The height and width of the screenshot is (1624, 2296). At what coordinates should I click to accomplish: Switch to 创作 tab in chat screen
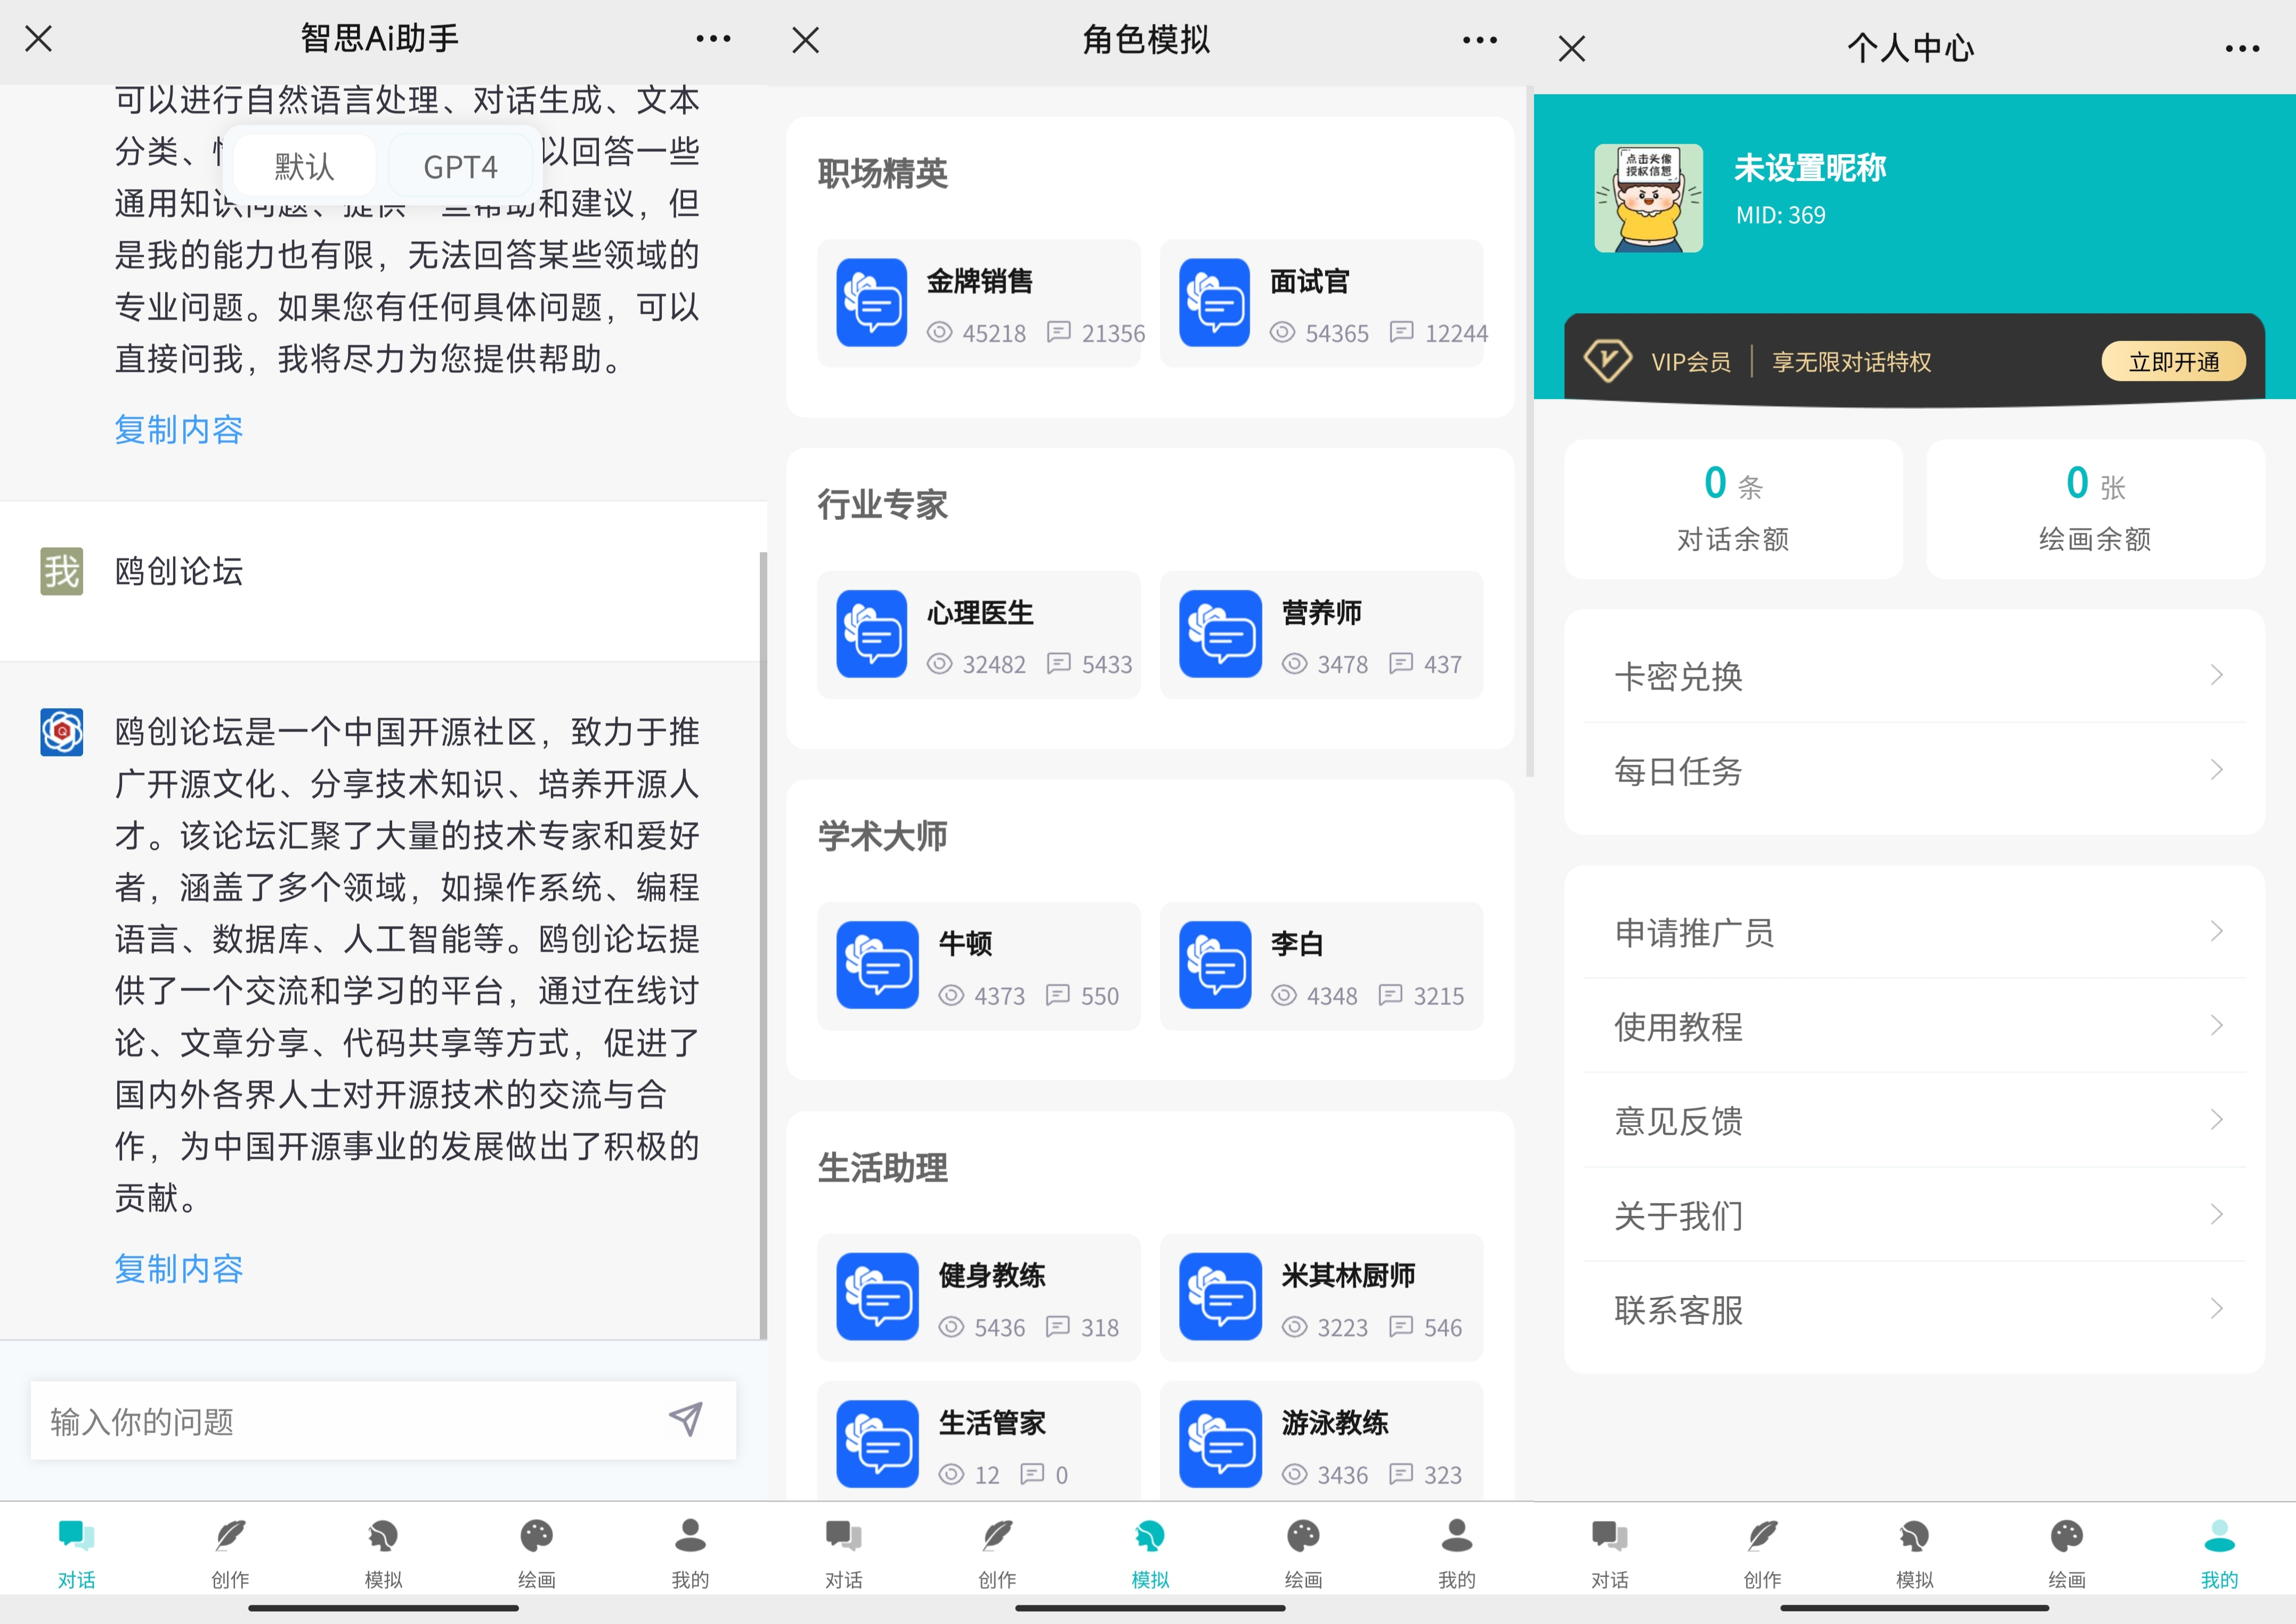[x=230, y=1553]
